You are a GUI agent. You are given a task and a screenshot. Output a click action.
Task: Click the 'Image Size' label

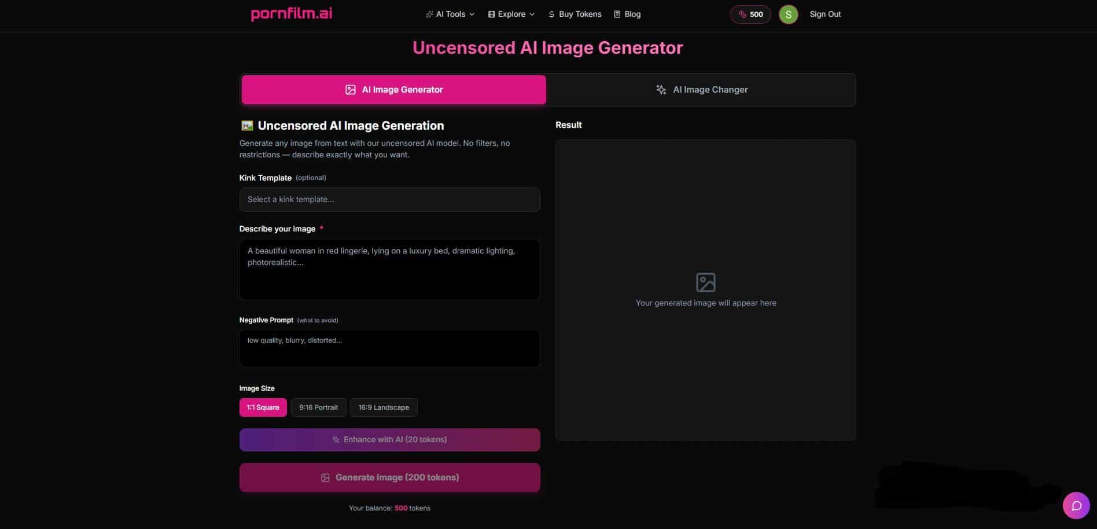[x=257, y=388]
